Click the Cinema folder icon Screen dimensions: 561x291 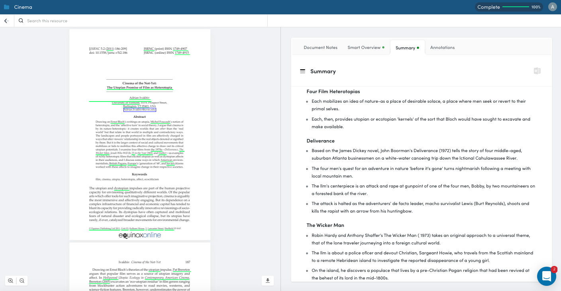click(x=6, y=7)
